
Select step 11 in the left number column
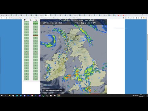click(x=27, y=37)
